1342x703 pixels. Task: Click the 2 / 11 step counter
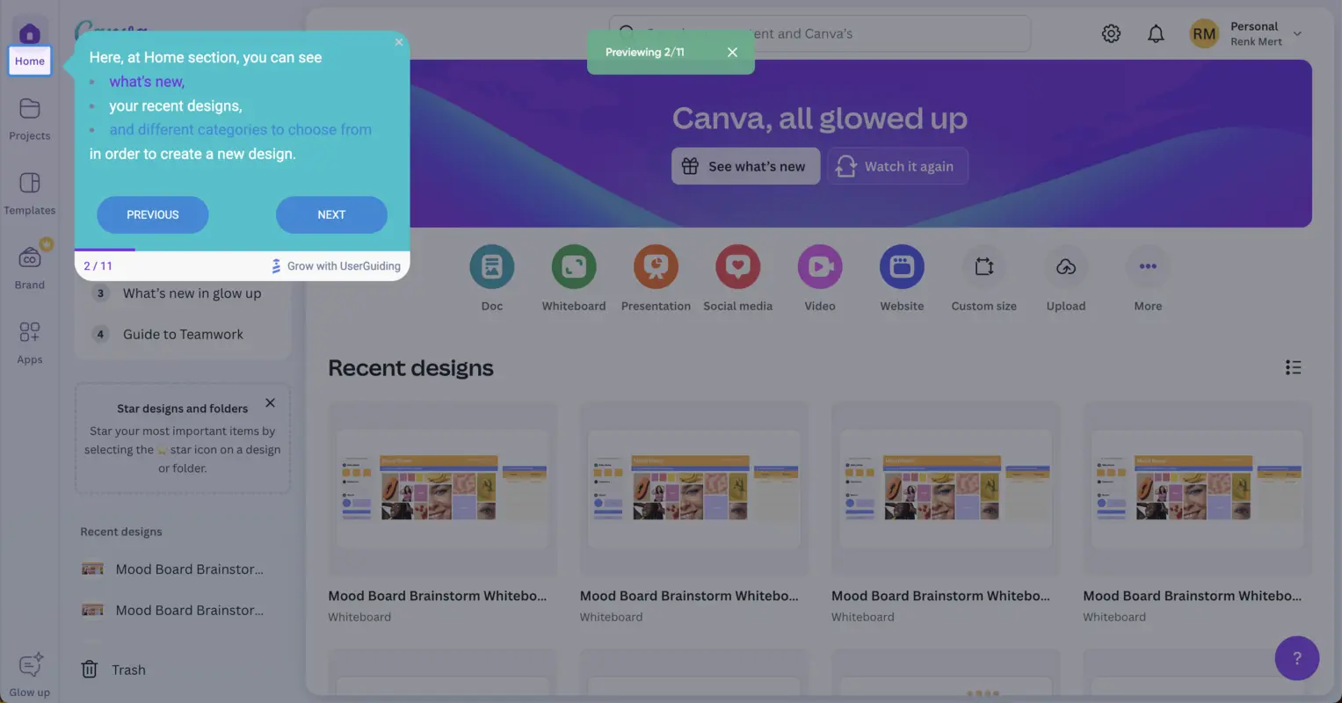98,266
